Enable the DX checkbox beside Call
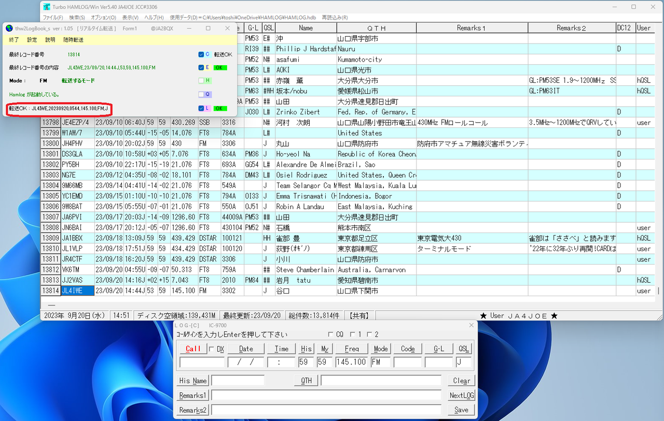 (x=211, y=349)
